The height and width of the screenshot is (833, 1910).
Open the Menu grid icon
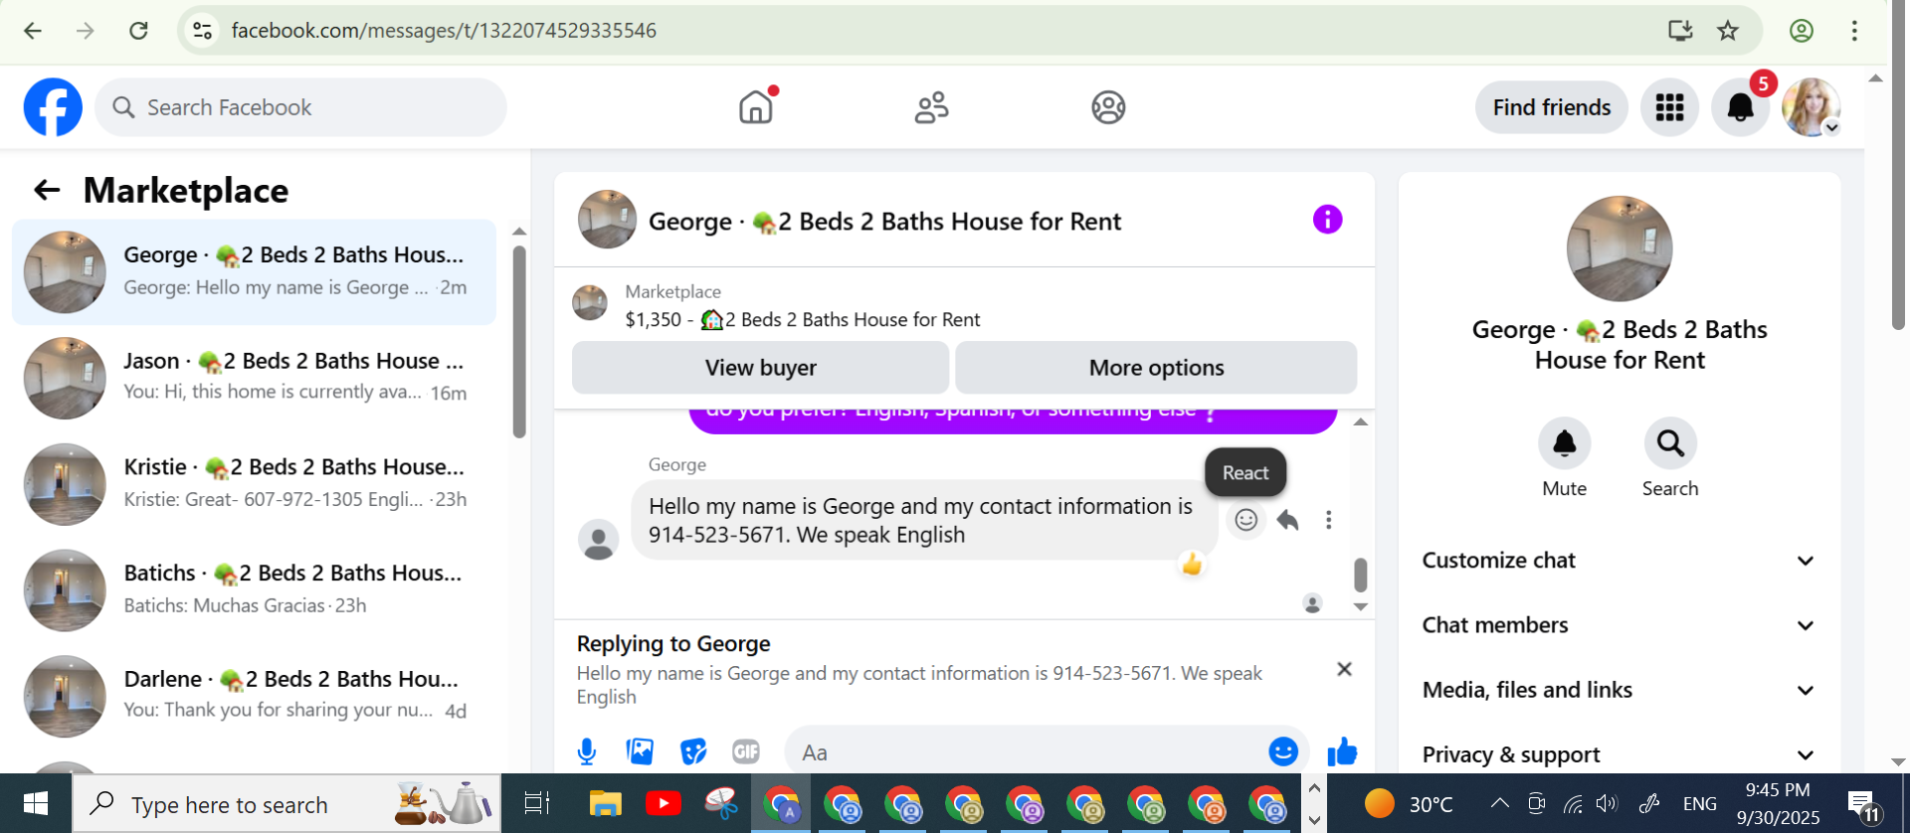[1669, 107]
